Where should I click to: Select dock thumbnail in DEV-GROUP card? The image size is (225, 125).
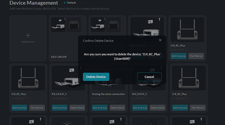(x=58, y=25)
